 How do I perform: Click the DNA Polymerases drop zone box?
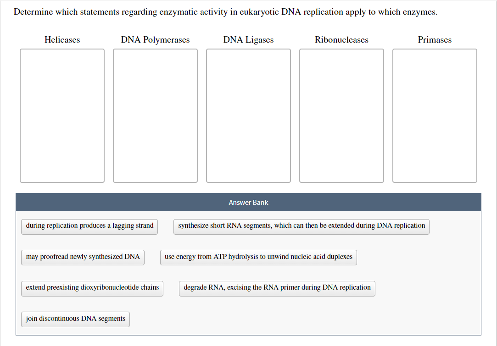tap(155, 115)
